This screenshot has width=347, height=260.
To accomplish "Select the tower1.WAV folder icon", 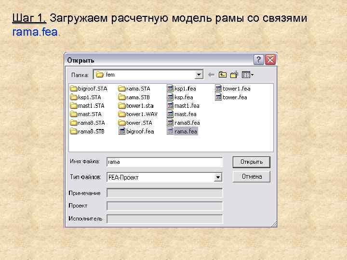I will pos(122,114).
